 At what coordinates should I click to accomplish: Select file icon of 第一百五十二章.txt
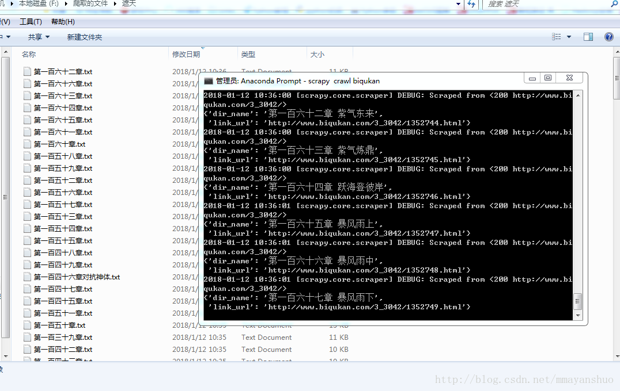[x=27, y=181]
